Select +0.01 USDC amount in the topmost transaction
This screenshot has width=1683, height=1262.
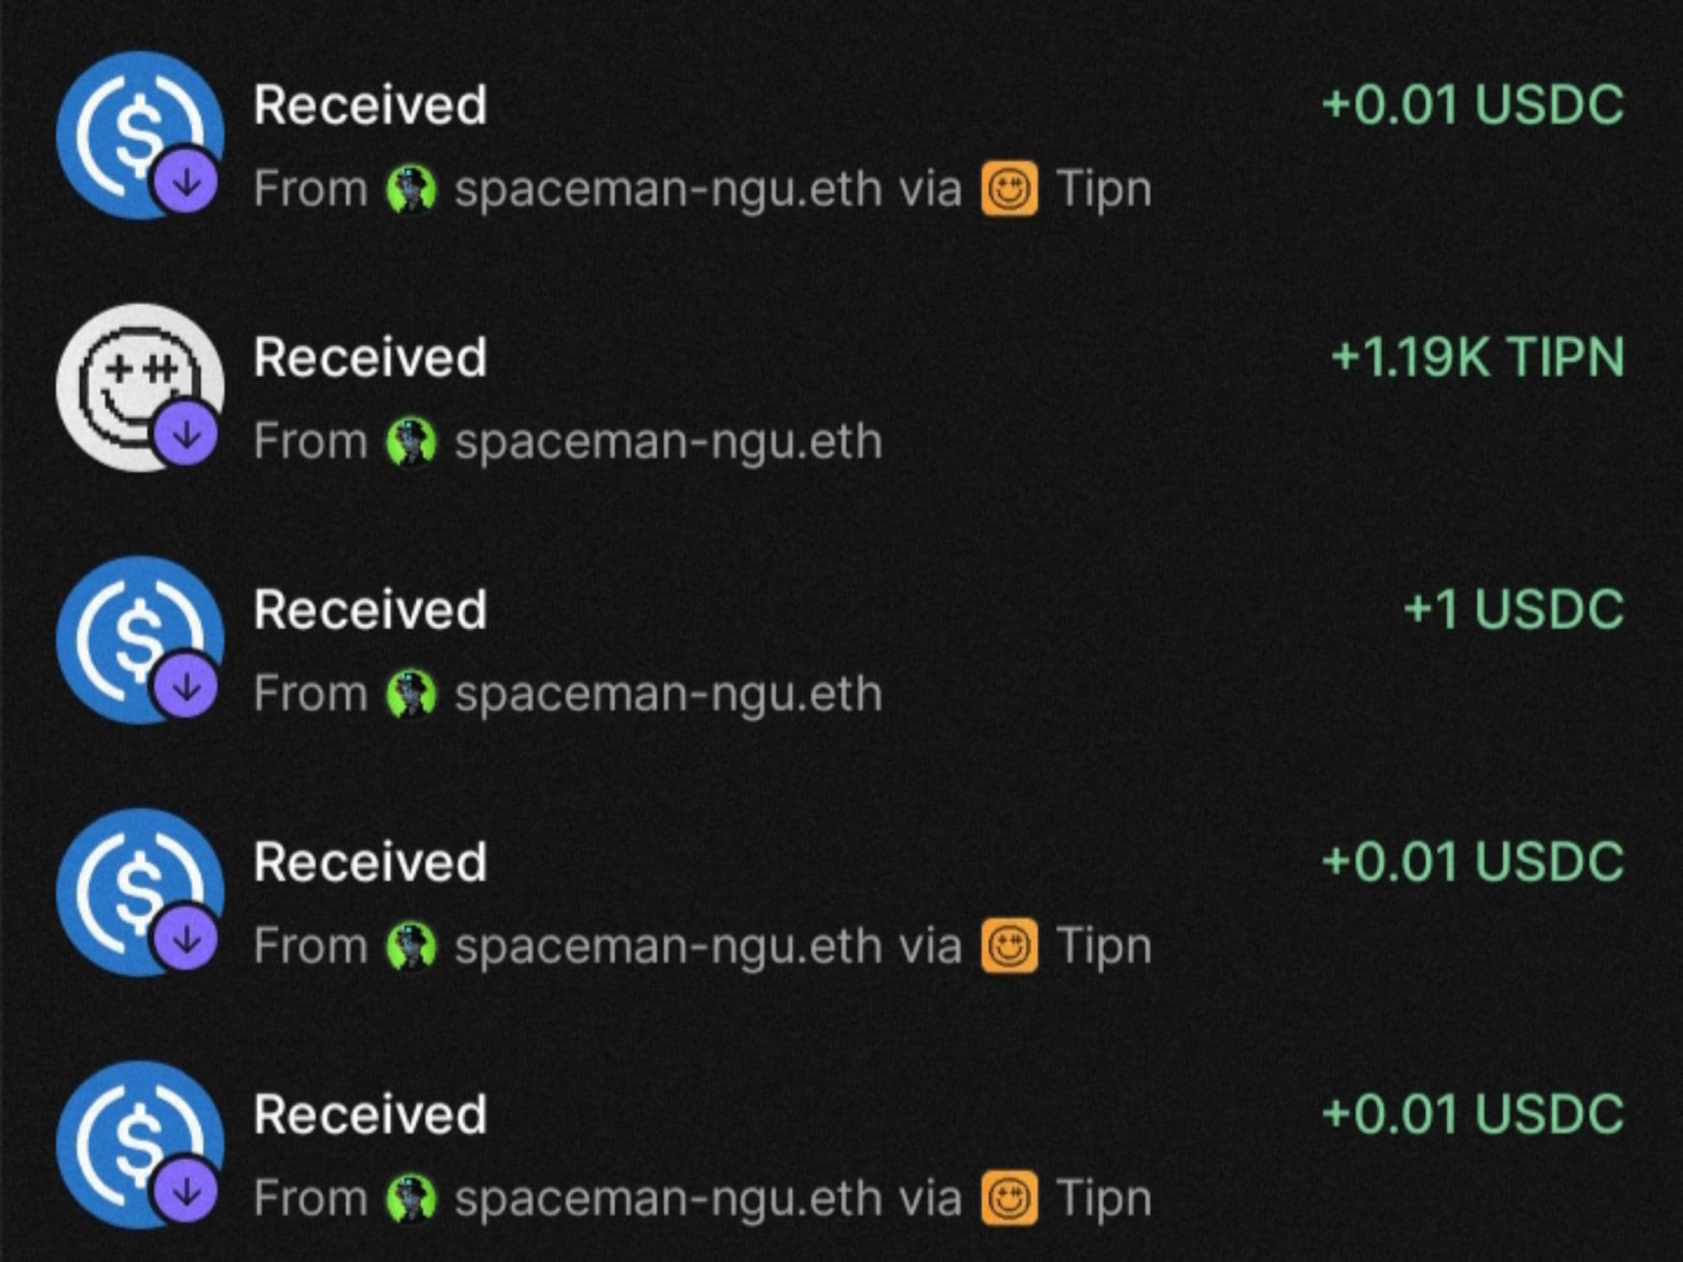pyautogui.click(x=1472, y=105)
